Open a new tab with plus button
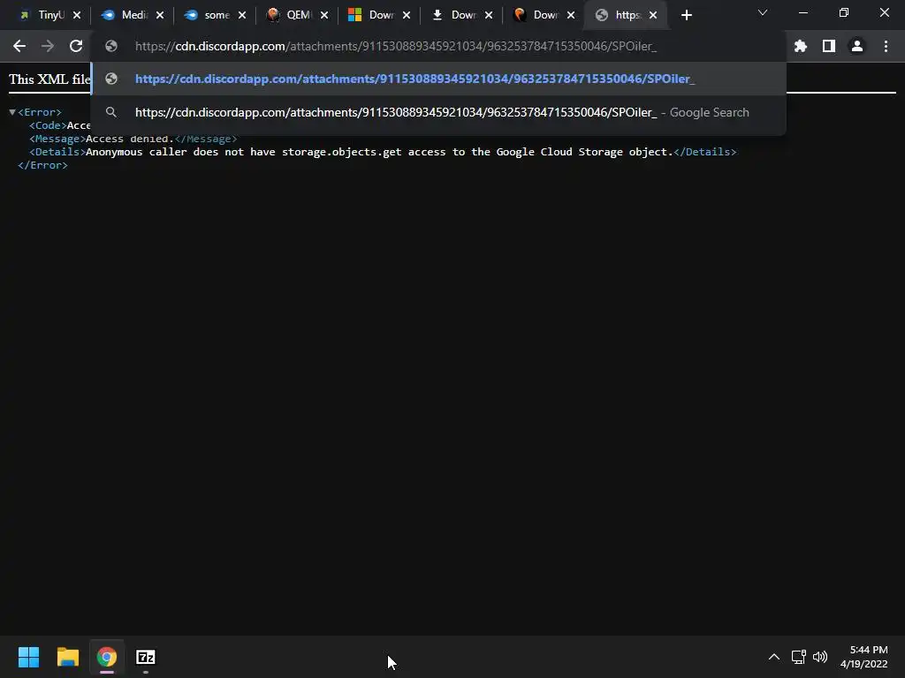Viewport: 905px width, 678px height. coord(686,15)
